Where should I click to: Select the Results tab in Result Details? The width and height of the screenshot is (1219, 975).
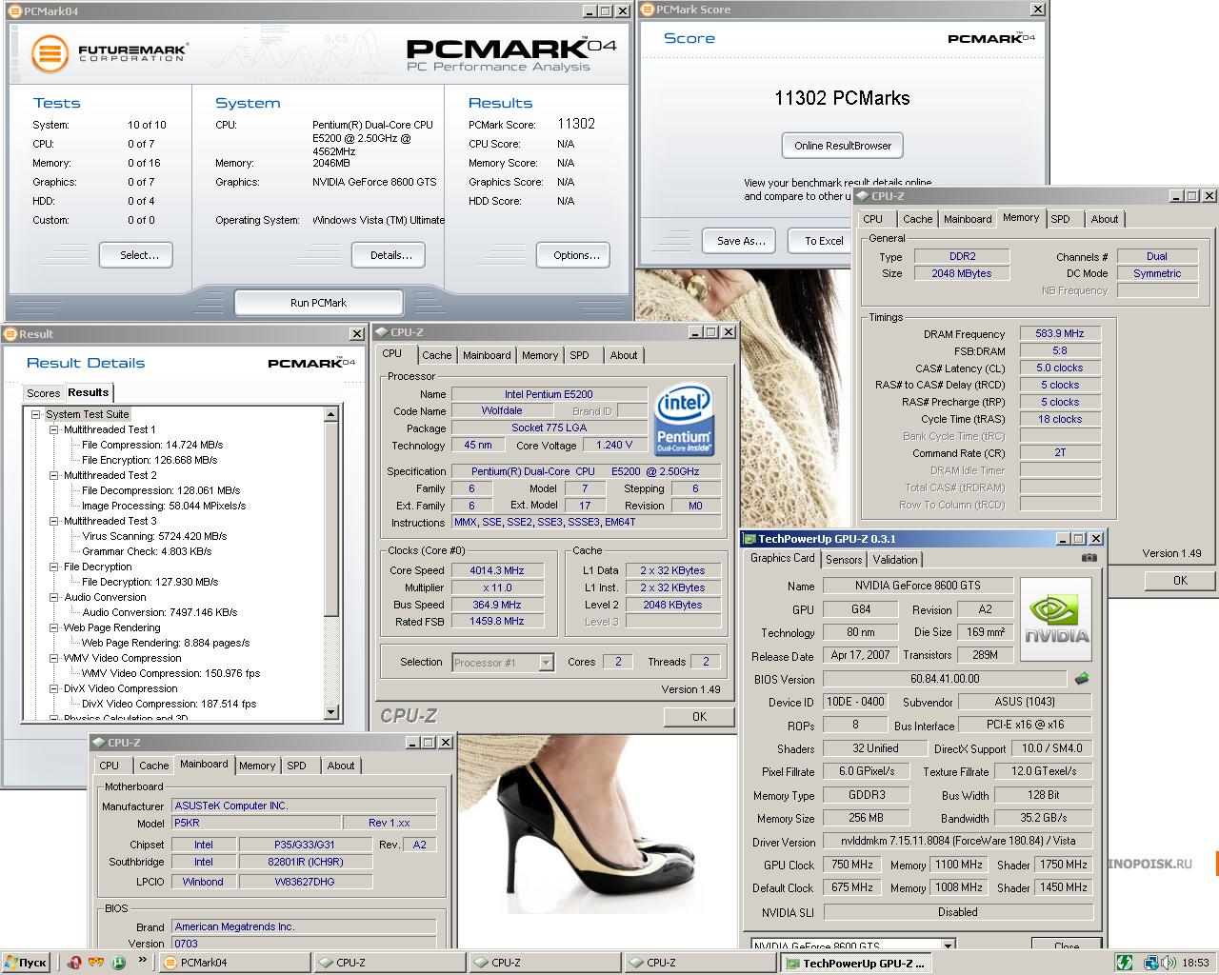[x=89, y=392]
